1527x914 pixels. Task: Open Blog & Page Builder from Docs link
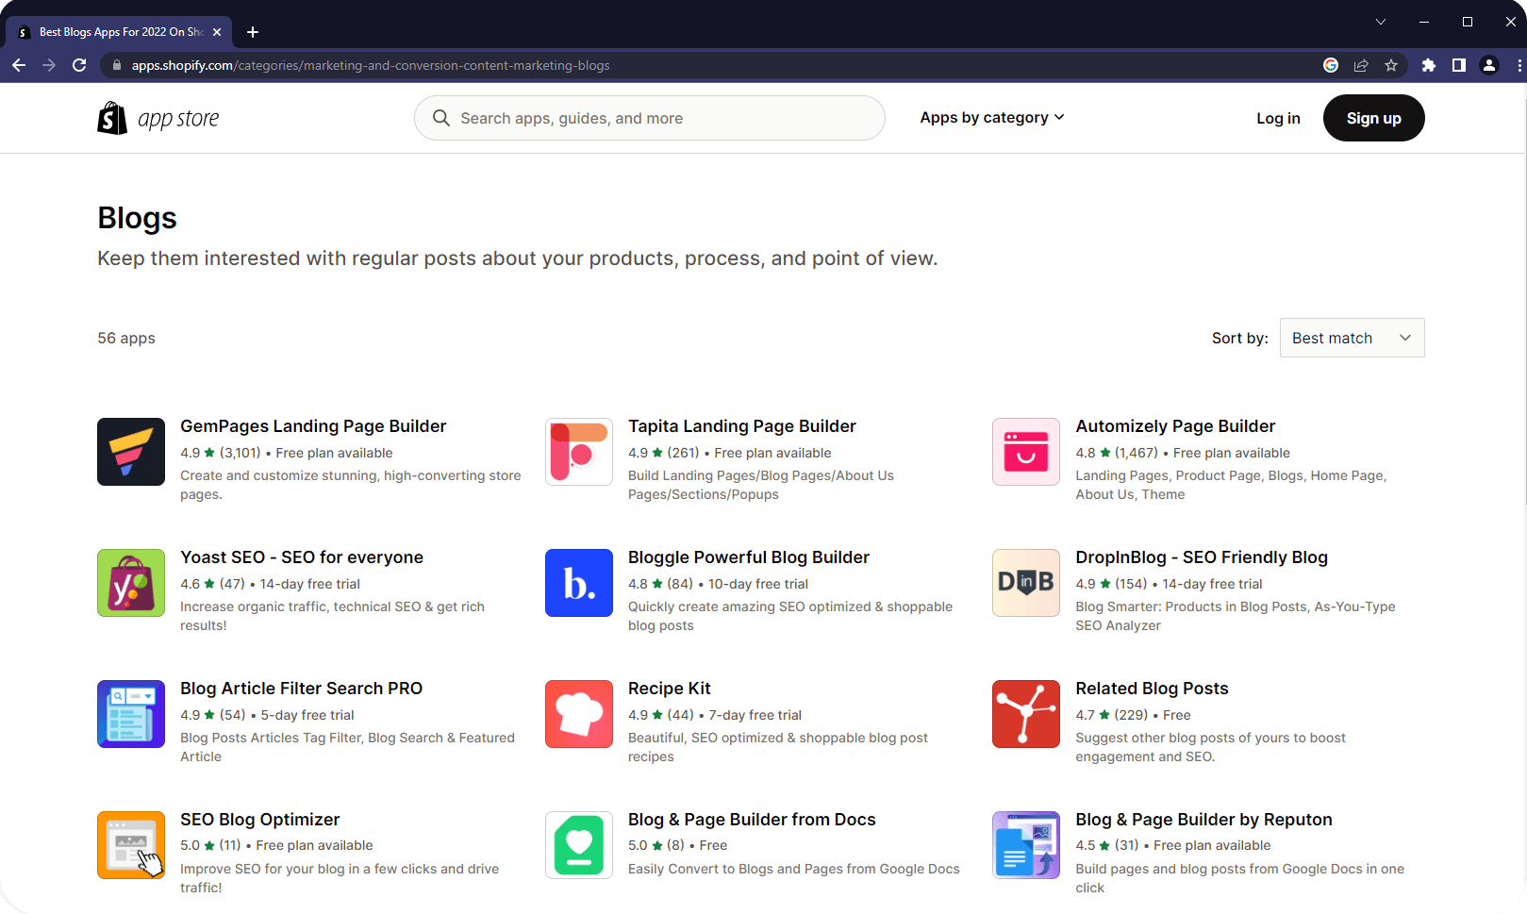point(752,820)
